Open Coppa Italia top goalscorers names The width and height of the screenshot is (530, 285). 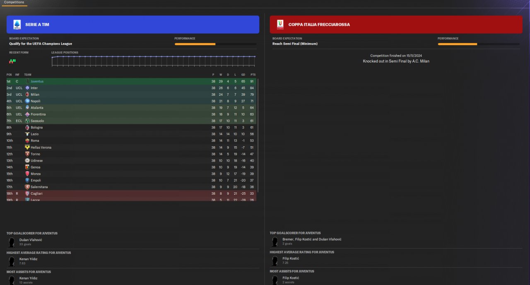(x=312, y=239)
